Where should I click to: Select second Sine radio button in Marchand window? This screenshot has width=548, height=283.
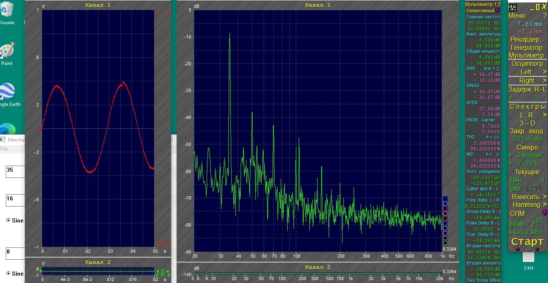[x=9, y=274]
